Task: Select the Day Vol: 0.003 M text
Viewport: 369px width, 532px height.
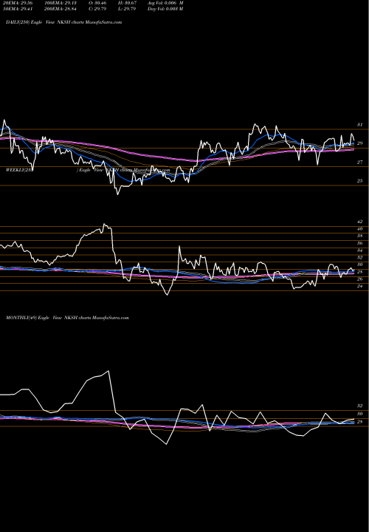Action: pos(165,9)
